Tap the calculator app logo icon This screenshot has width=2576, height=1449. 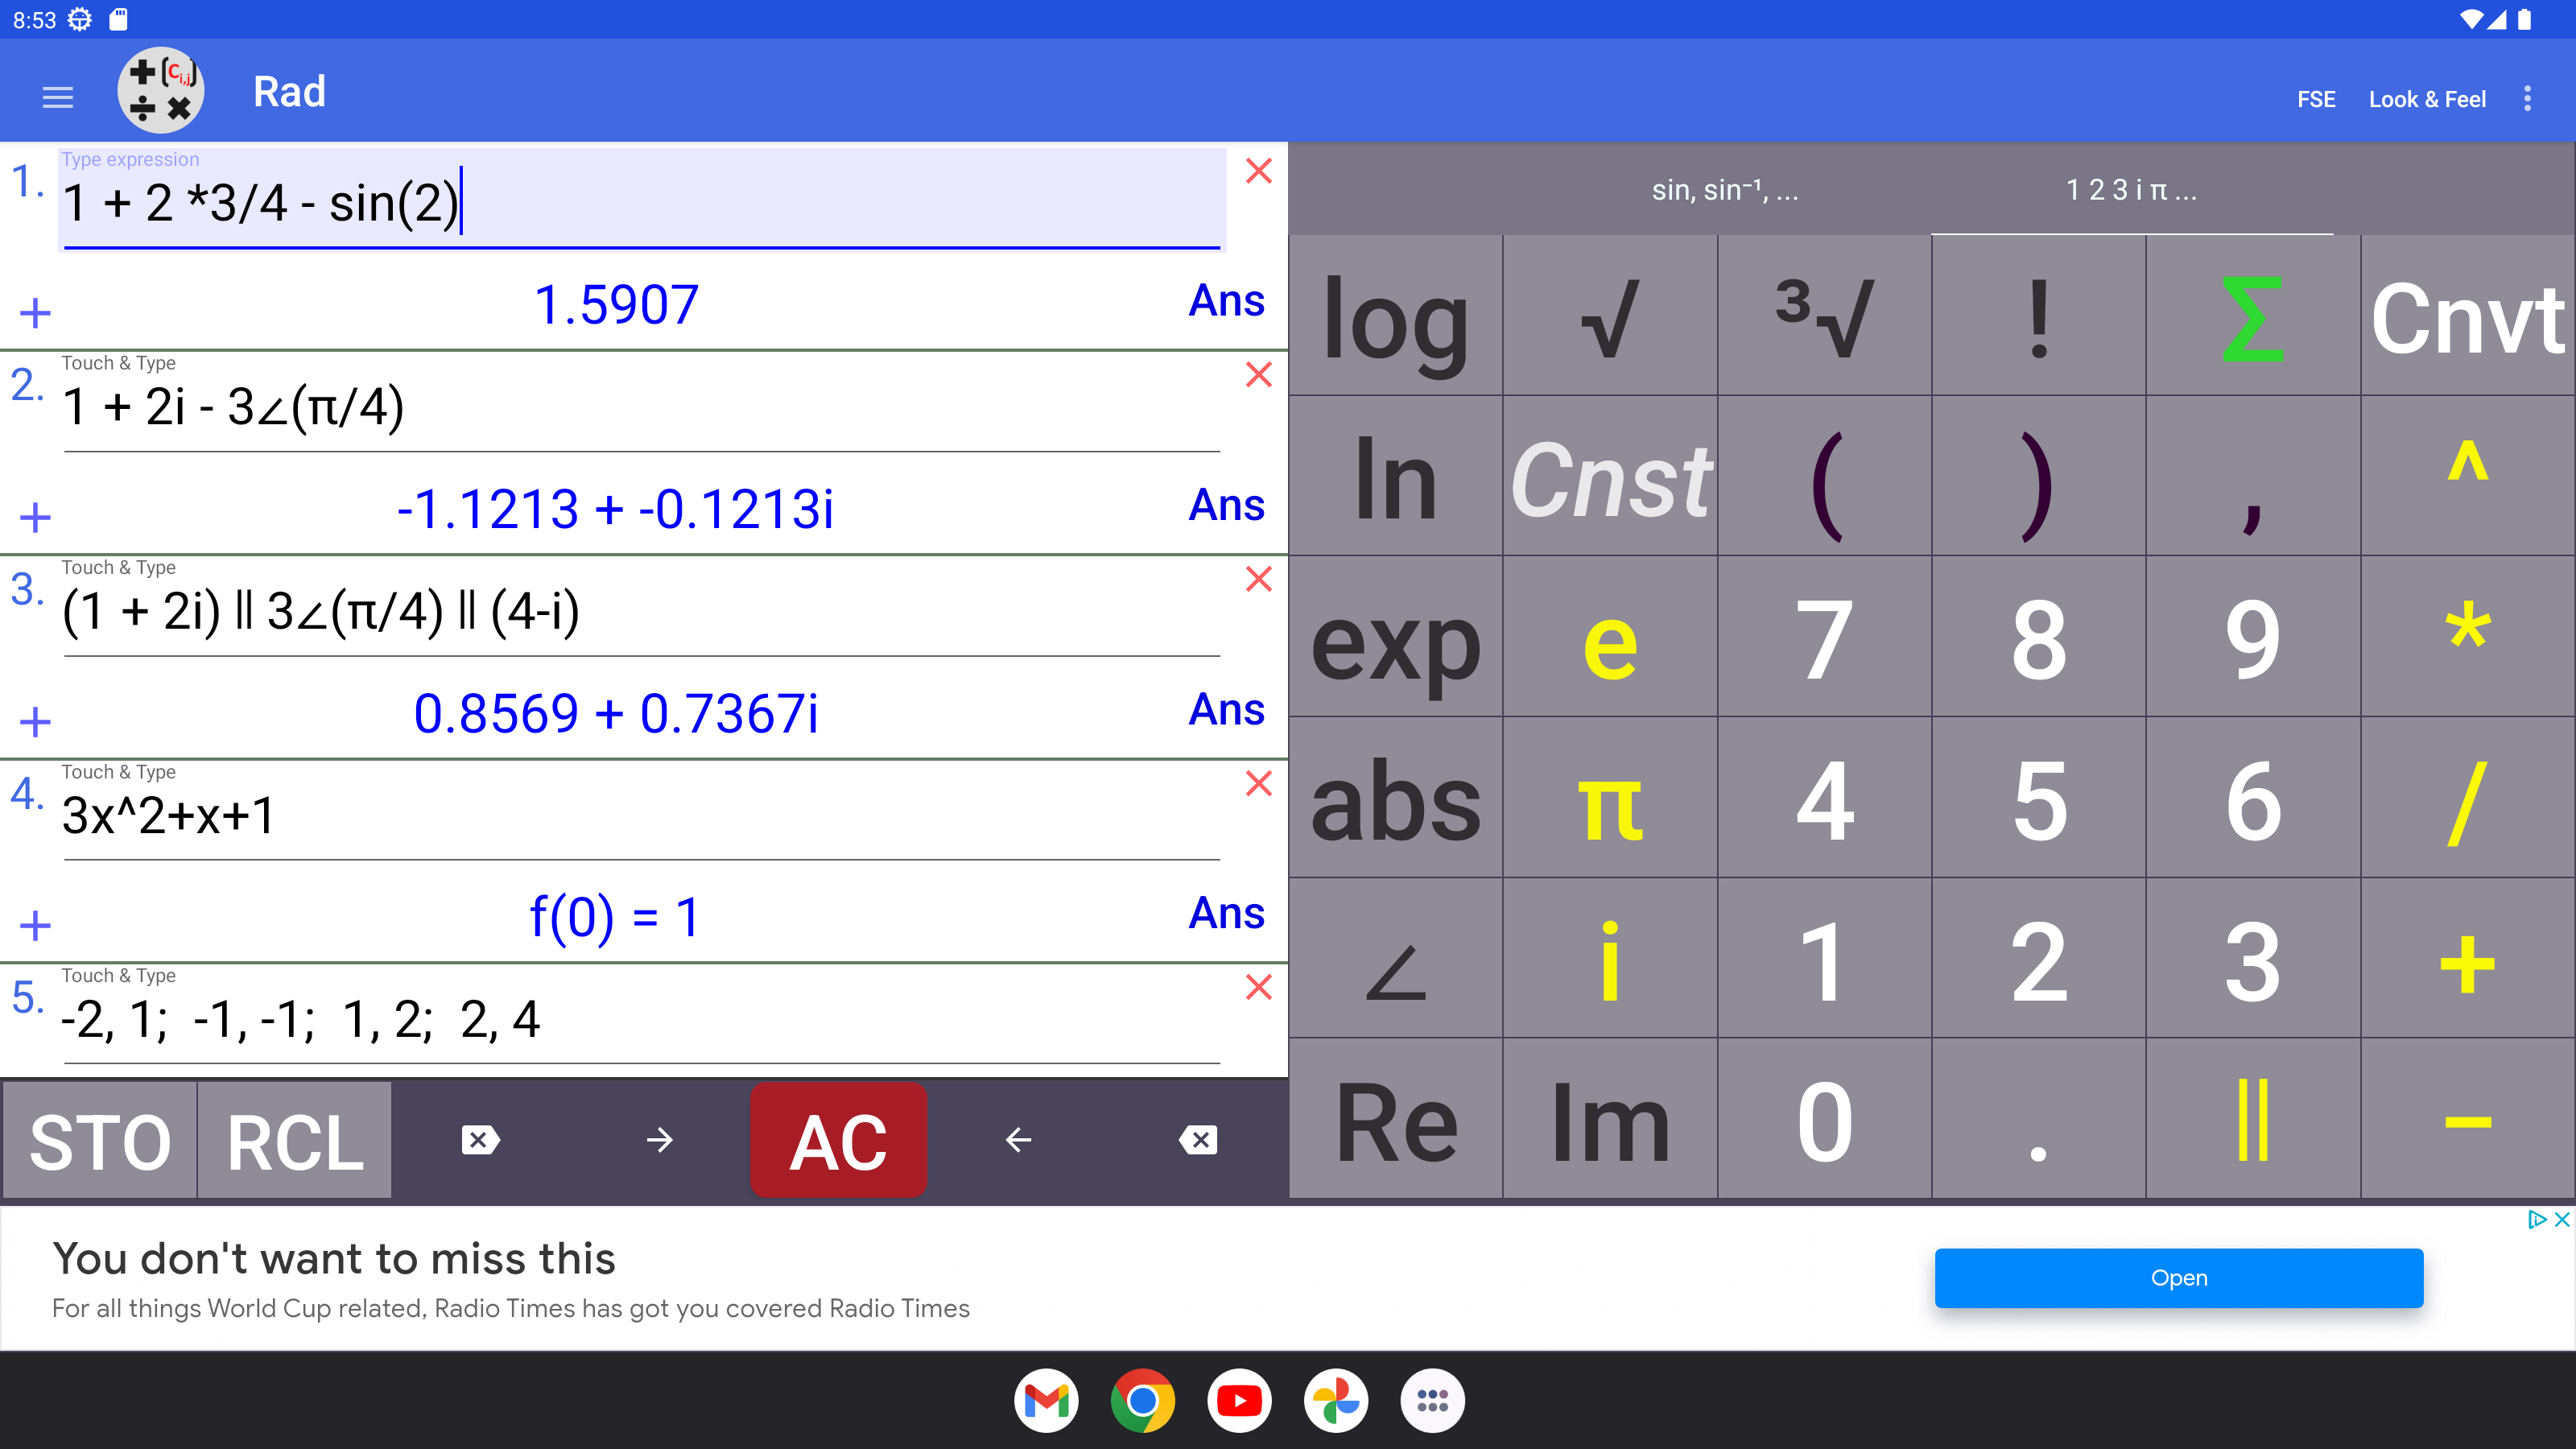tap(161, 90)
